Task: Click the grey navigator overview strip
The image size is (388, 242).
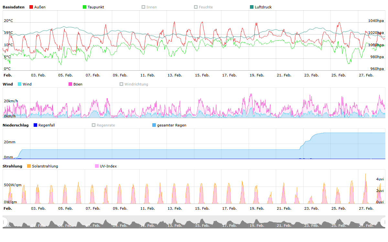Action: (194, 223)
